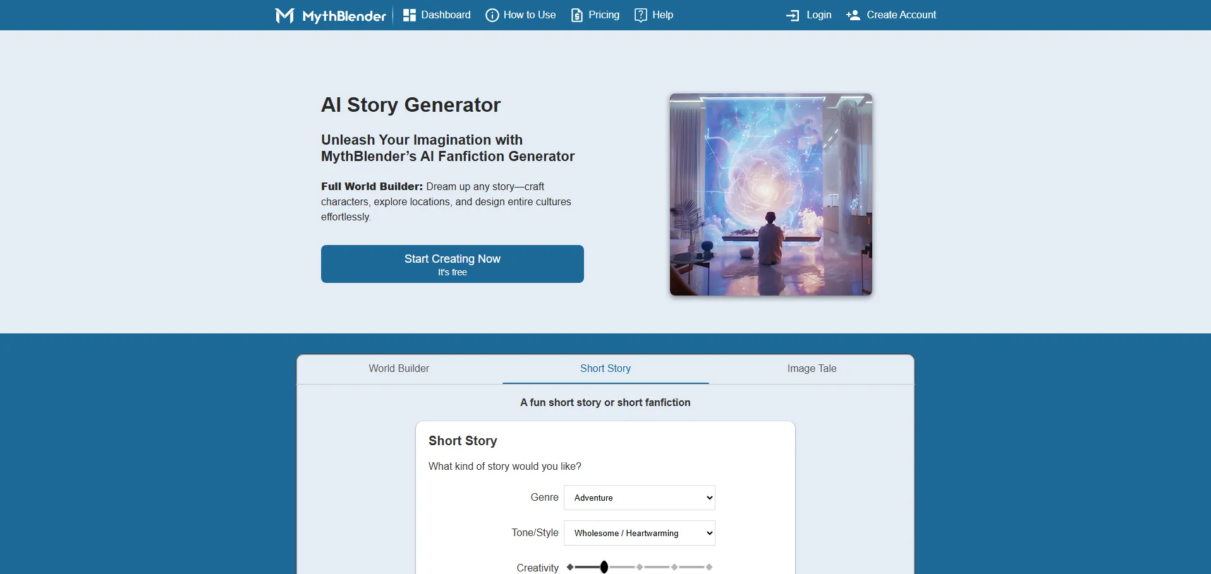Expand the Tone/Style dropdown
Image resolution: width=1211 pixels, height=574 pixels.
click(x=639, y=533)
